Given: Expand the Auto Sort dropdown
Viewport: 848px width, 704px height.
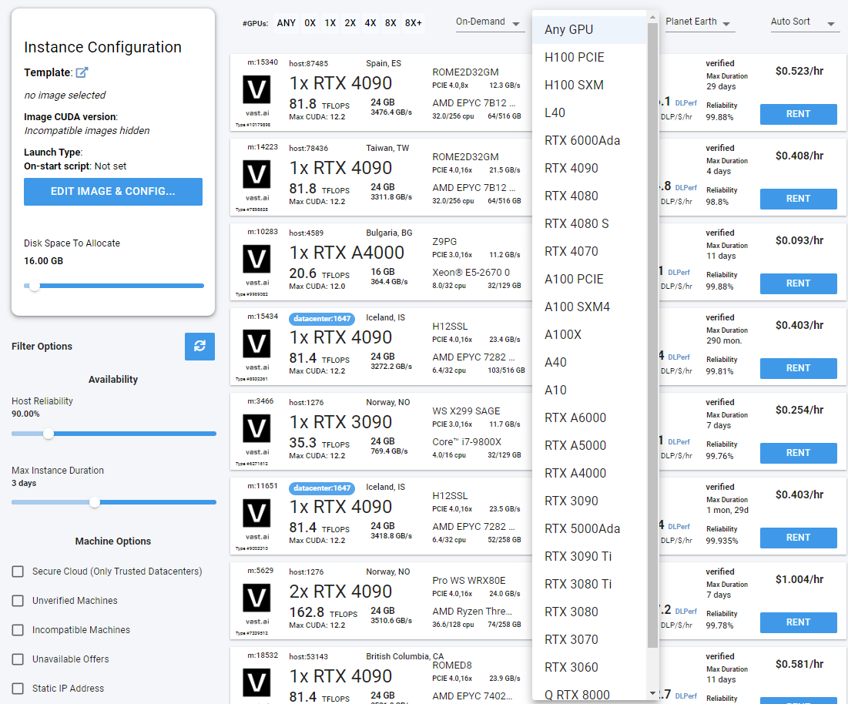Looking at the screenshot, I should click(804, 22).
